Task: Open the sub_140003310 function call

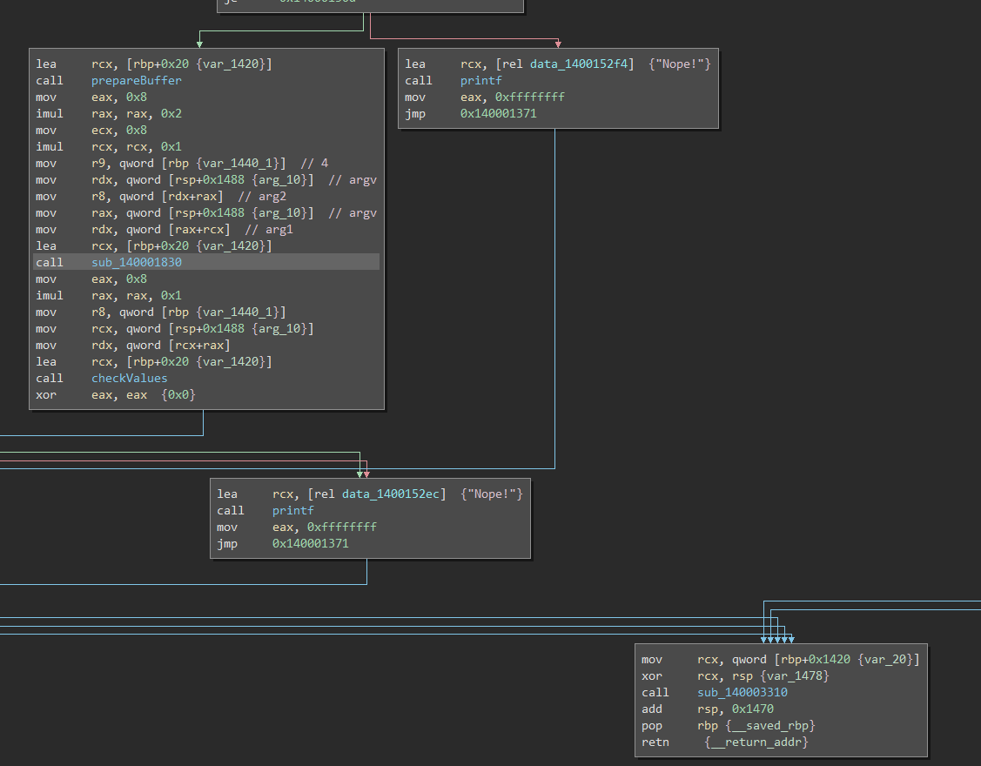Action: click(742, 692)
